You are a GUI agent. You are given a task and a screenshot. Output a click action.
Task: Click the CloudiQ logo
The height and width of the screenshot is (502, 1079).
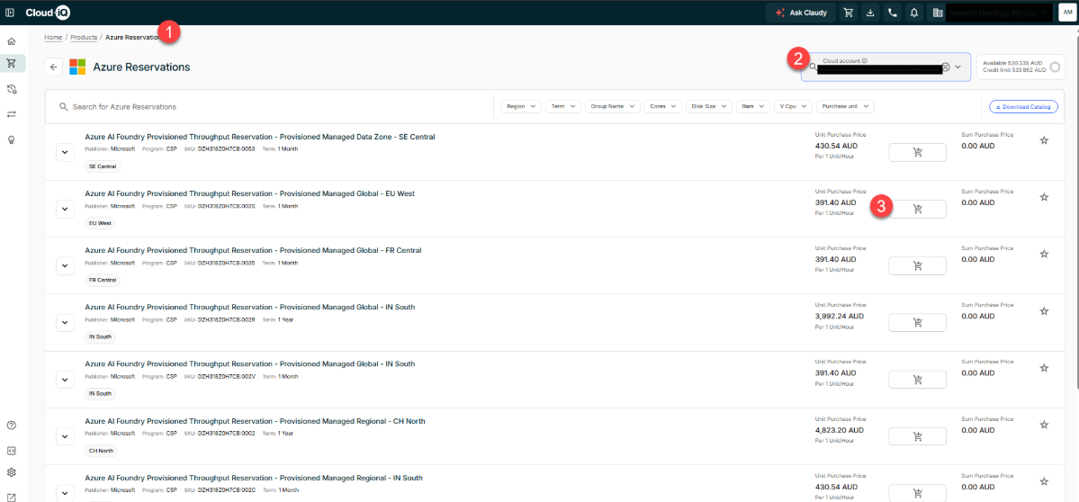pyautogui.click(x=48, y=13)
